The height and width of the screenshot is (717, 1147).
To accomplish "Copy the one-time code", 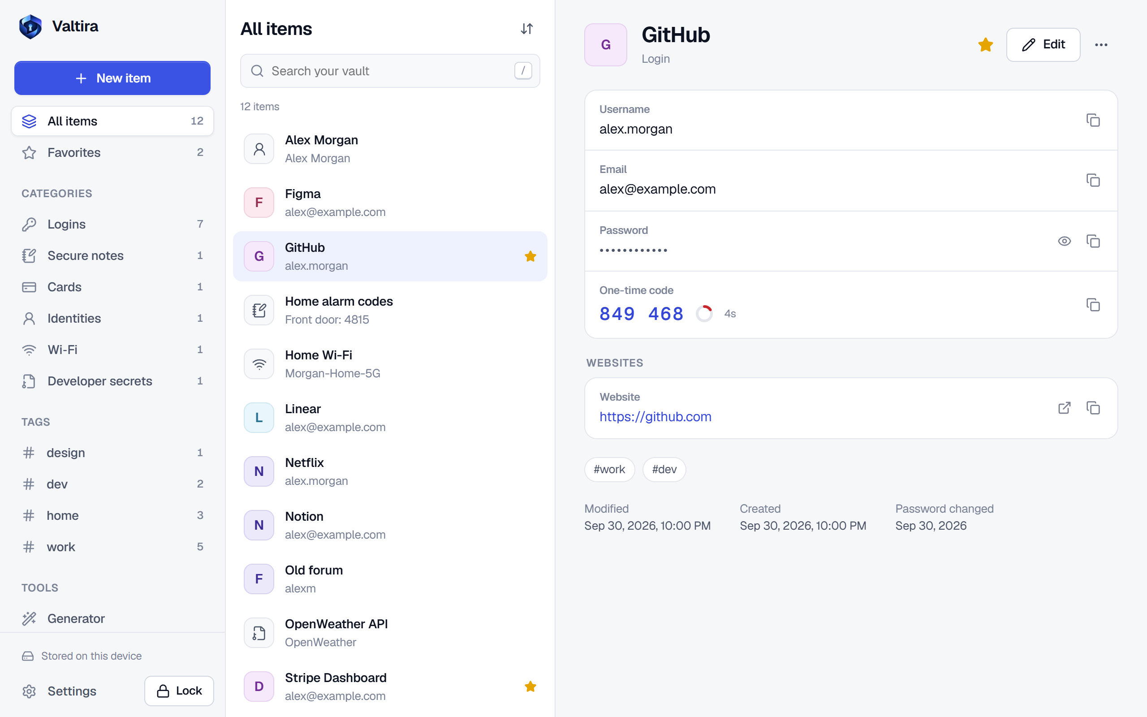I will point(1093,304).
